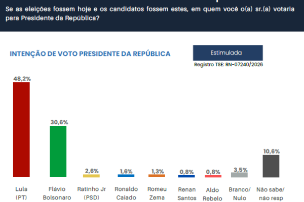Click Aldo Rebelo's red bar
The image size is (304, 202).
[213, 176]
